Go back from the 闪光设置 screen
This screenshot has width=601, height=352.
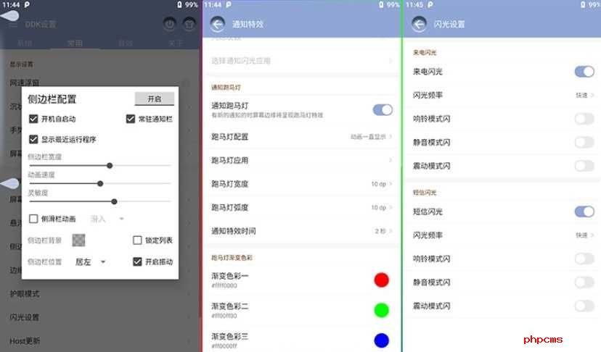(419, 24)
